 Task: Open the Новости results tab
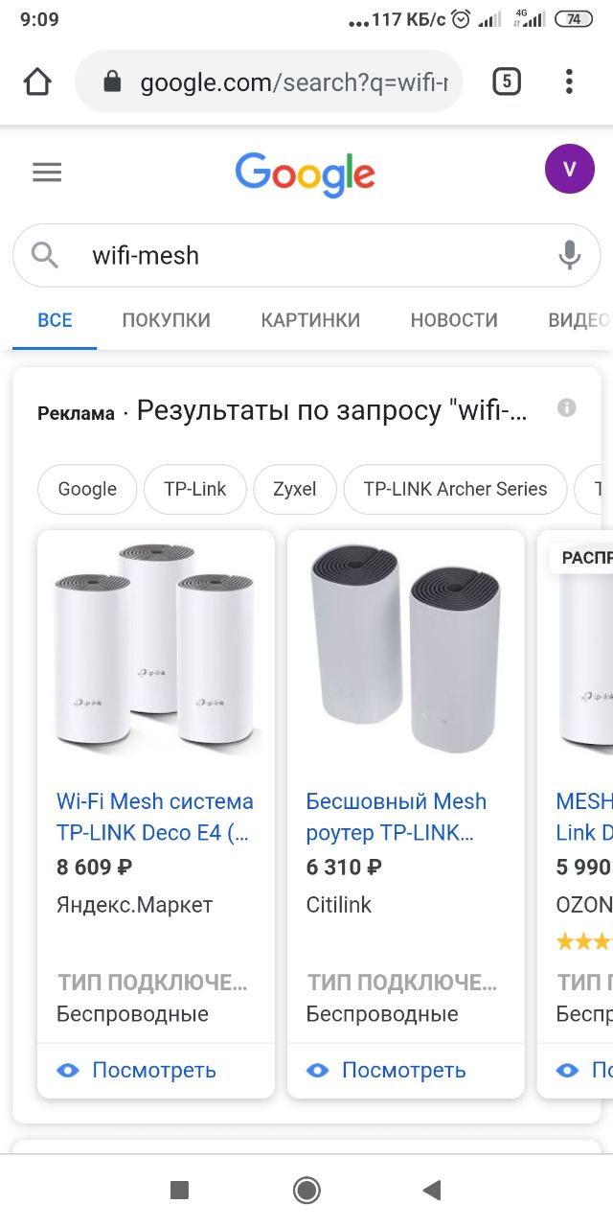click(x=454, y=320)
